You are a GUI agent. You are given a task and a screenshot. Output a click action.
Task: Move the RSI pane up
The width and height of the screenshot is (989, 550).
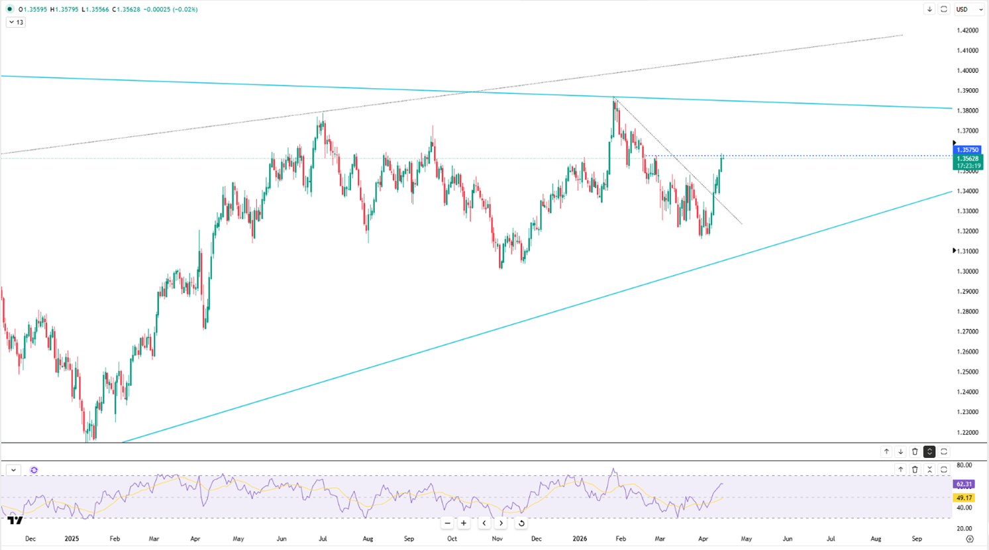[900, 469]
